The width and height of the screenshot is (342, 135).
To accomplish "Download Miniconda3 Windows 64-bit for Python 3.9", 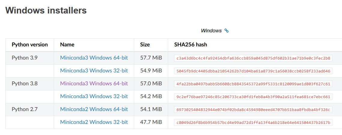I will pyautogui.click(x=94, y=58).
